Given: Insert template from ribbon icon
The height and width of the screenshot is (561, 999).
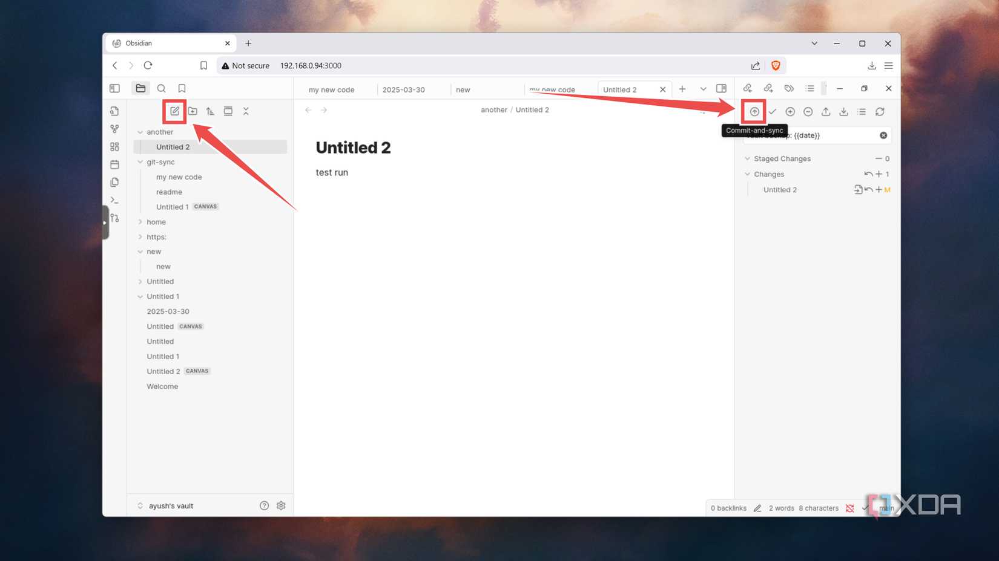Looking at the screenshot, I should click(x=114, y=182).
